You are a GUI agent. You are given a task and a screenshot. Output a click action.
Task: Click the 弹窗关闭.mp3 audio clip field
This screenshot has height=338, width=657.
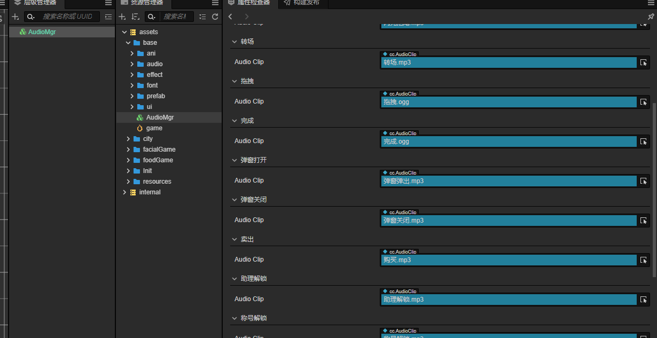(x=509, y=221)
